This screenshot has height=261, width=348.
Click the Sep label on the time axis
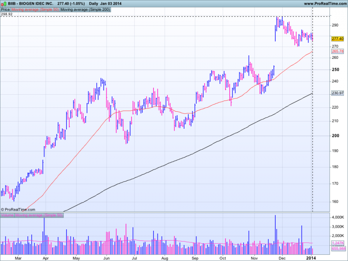click(x=195, y=258)
